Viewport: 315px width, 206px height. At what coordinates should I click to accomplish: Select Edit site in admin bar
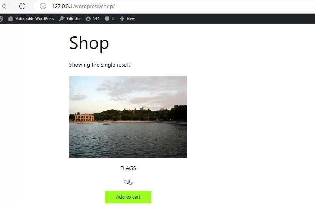73,18
